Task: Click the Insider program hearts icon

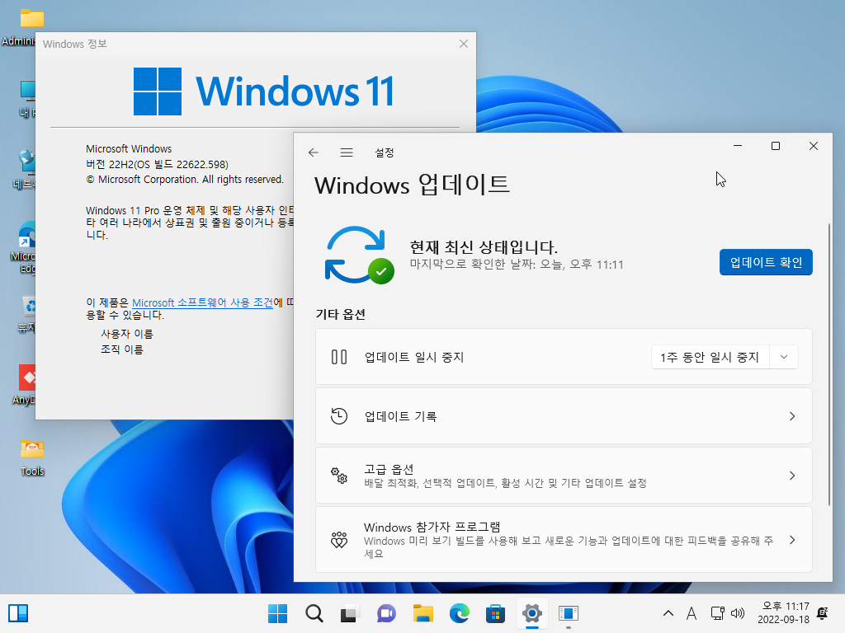Action: 339,540
